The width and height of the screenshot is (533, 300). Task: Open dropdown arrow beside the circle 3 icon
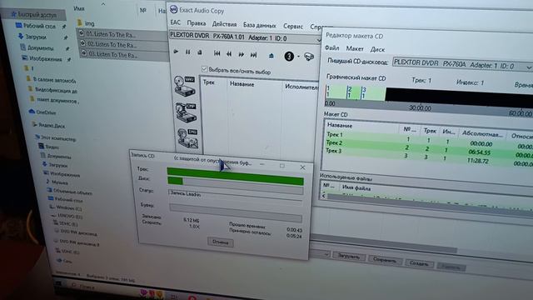click(298, 57)
